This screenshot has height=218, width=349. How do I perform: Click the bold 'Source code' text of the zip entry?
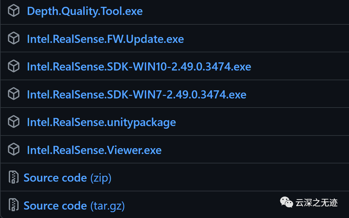[55, 178]
